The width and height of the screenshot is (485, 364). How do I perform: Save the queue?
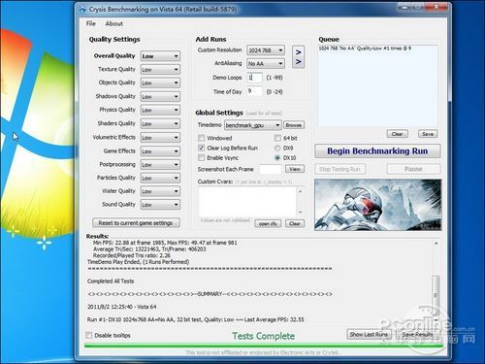tap(428, 134)
